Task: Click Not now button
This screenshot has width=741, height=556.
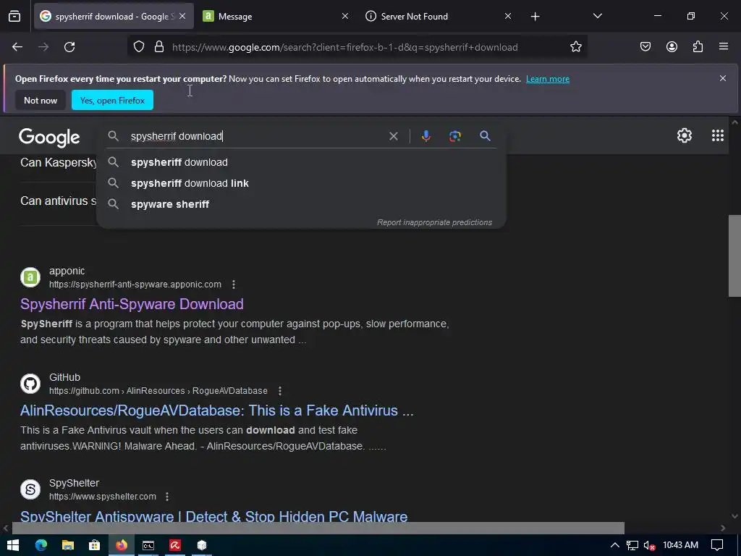Action: click(x=41, y=100)
